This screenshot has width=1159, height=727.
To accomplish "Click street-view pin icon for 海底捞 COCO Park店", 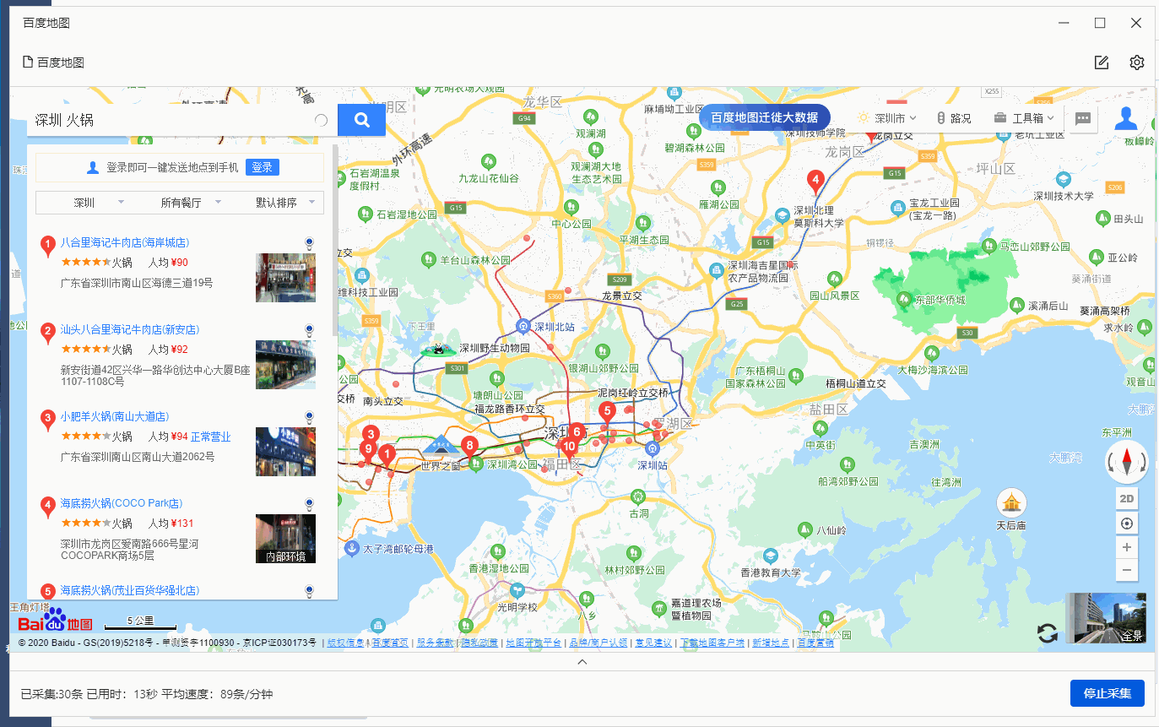I will coord(309,505).
